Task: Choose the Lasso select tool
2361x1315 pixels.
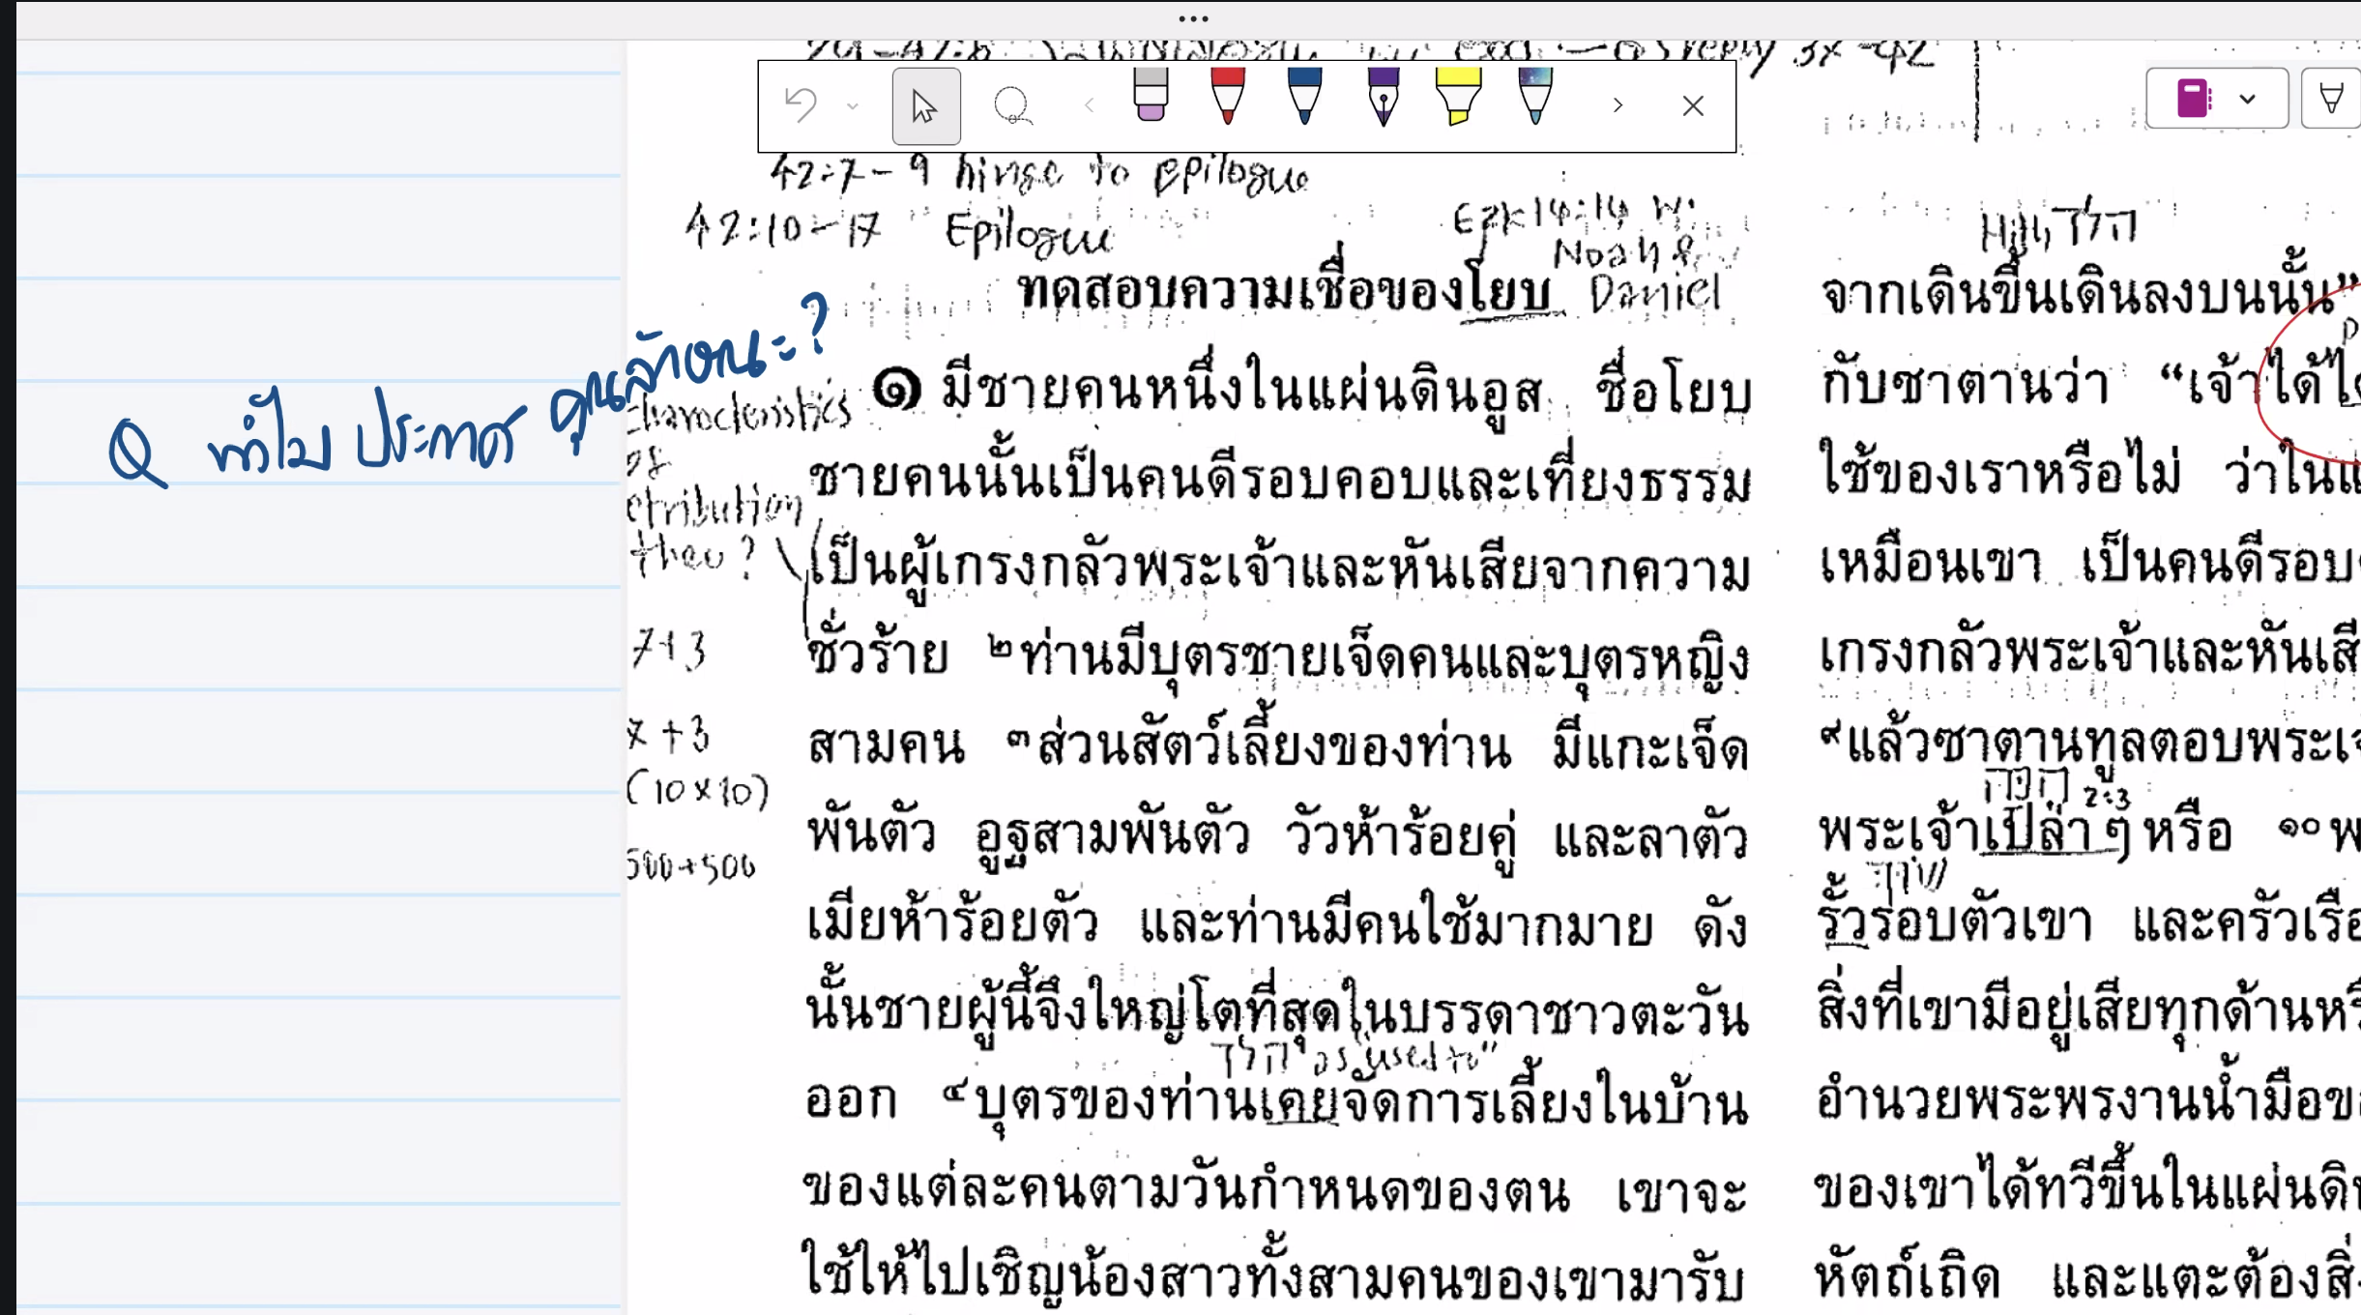Action: coord(1012,105)
